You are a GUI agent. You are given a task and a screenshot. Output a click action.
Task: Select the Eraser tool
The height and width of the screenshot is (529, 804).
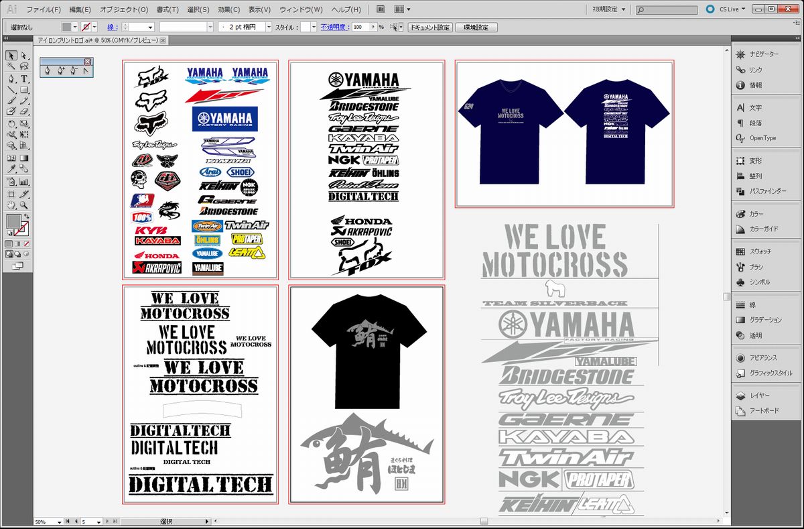24,112
